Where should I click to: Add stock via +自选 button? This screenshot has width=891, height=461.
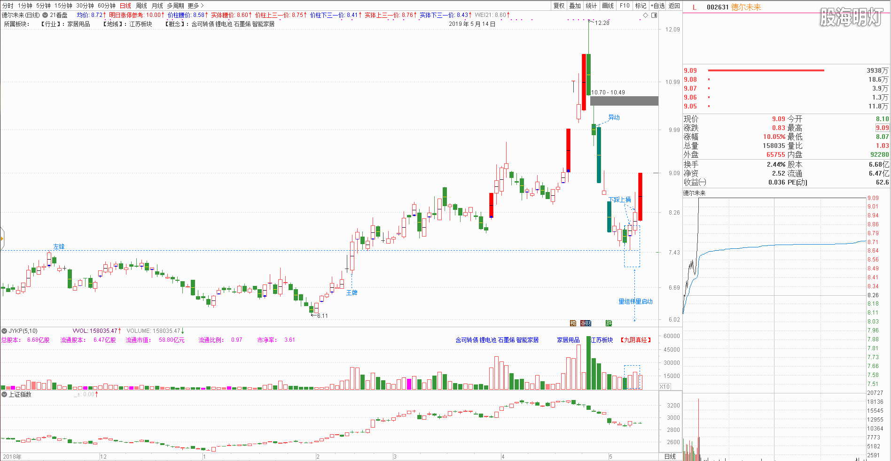tap(657, 6)
